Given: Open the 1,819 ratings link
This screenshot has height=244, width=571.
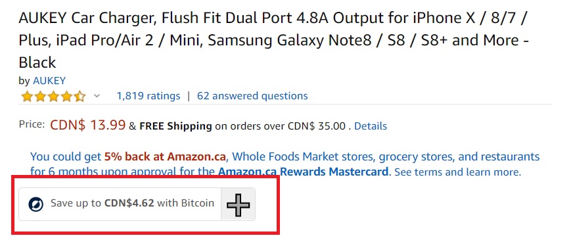Looking at the screenshot, I should click(148, 96).
